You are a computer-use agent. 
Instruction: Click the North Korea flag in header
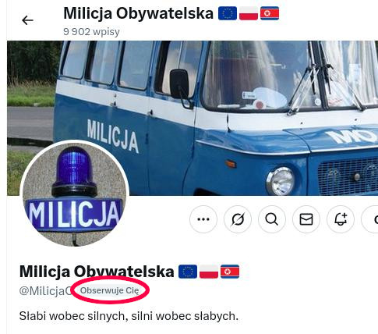click(x=270, y=13)
